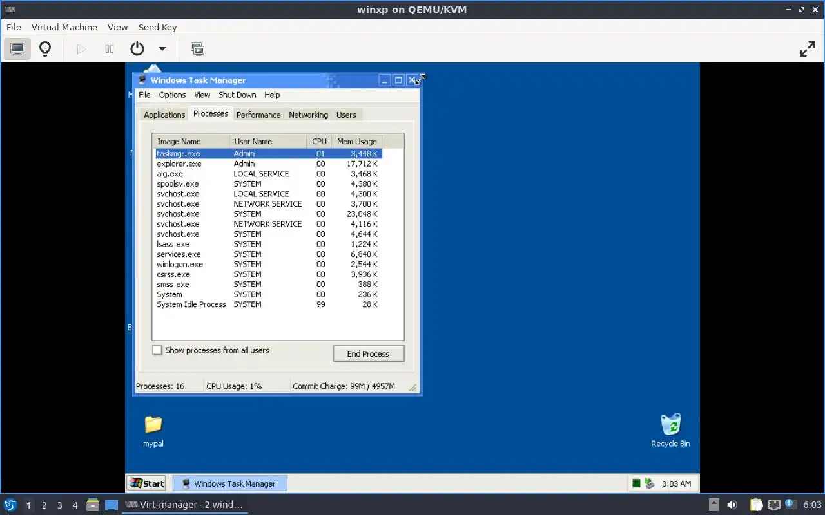The height and width of the screenshot is (515, 825).
Task: Select svchost.exe using 23,048 K memory
Action: coord(268,214)
